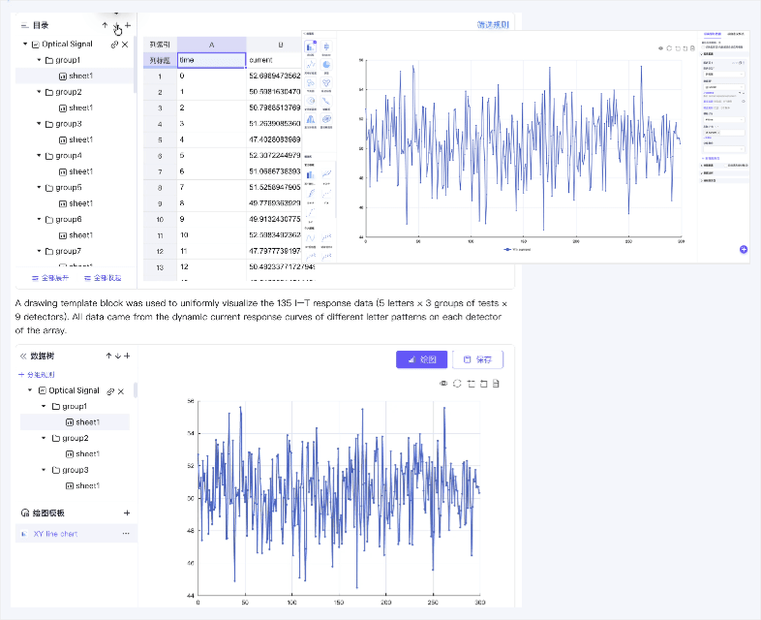Collapse the data tree with double-chevron icon
Viewport: 761px width, 620px height.
pyautogui.click(x=23, y=356)
